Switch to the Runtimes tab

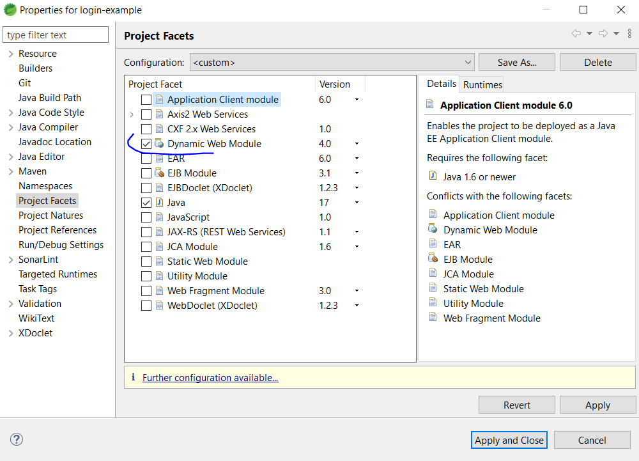tap(482, 85)
